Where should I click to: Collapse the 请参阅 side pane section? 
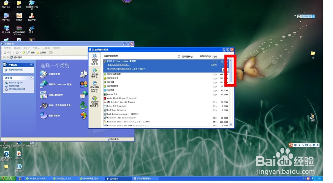32,78
